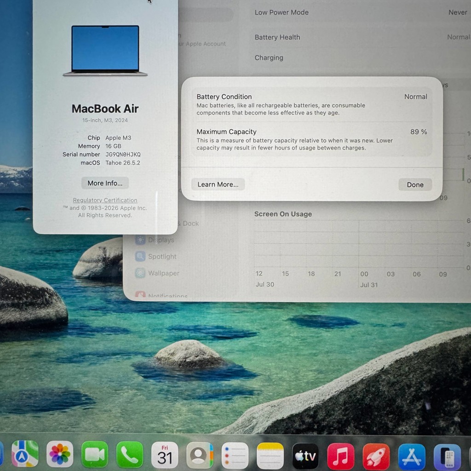Viewport: 471px width, 471px height.
Task: Click Learn More... in battery dialog
Action: (x=218, y=184)
